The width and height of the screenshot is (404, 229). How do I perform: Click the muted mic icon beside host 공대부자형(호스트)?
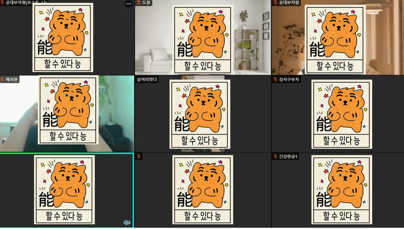tap(2, 2)
